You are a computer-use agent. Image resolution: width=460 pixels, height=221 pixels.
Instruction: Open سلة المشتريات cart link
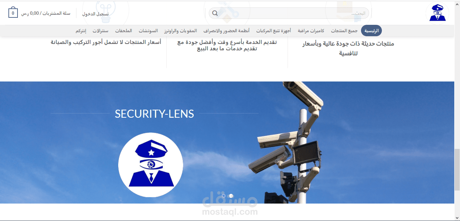46,13
